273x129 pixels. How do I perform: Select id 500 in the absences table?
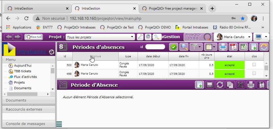(69, 65)
